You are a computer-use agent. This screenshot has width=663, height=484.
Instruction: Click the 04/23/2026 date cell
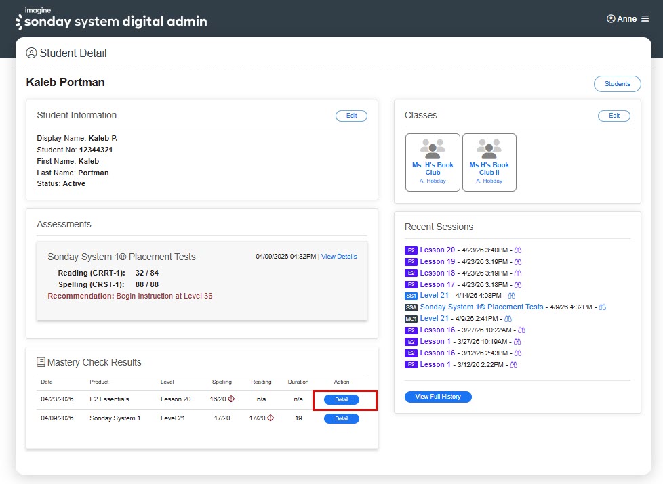point(57,399)
